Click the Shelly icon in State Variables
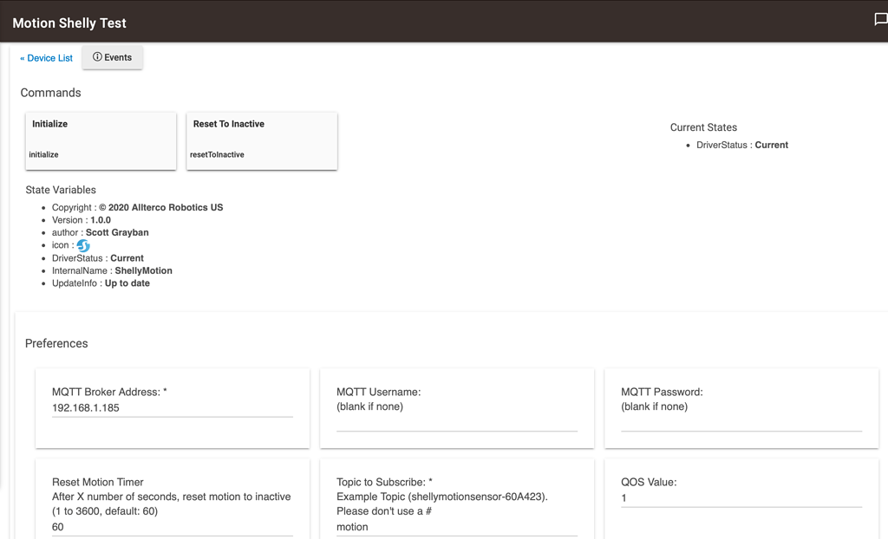Viewport: 888px width, 539px height. (83, 246)
